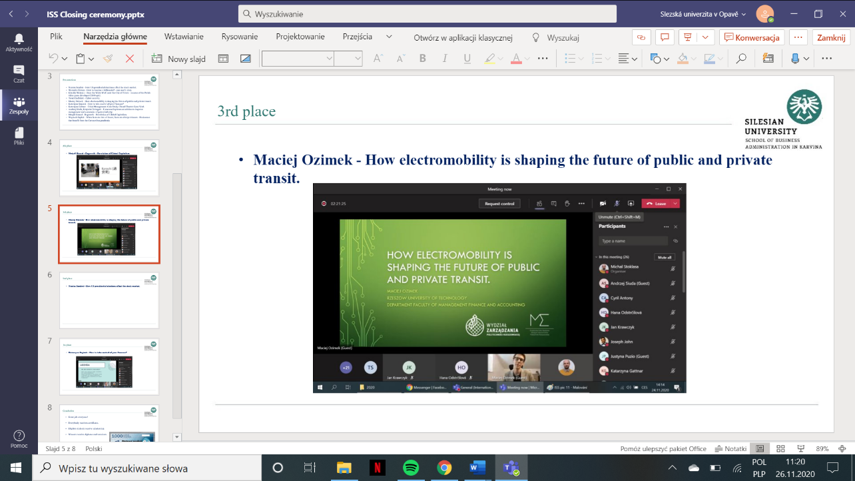Click the Zamknij button
The image size is (855, 481).
point(831,37)
